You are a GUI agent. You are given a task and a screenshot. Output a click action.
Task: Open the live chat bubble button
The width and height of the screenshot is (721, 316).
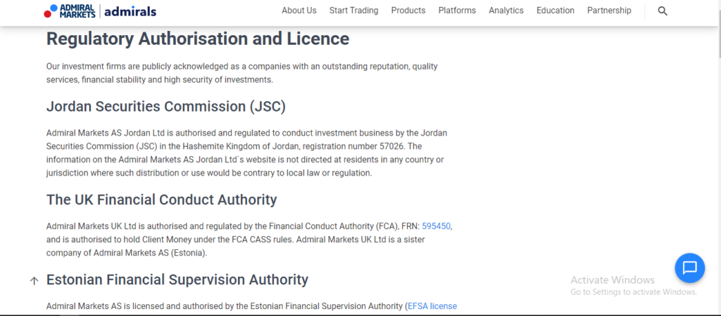(x=690, y=268)
